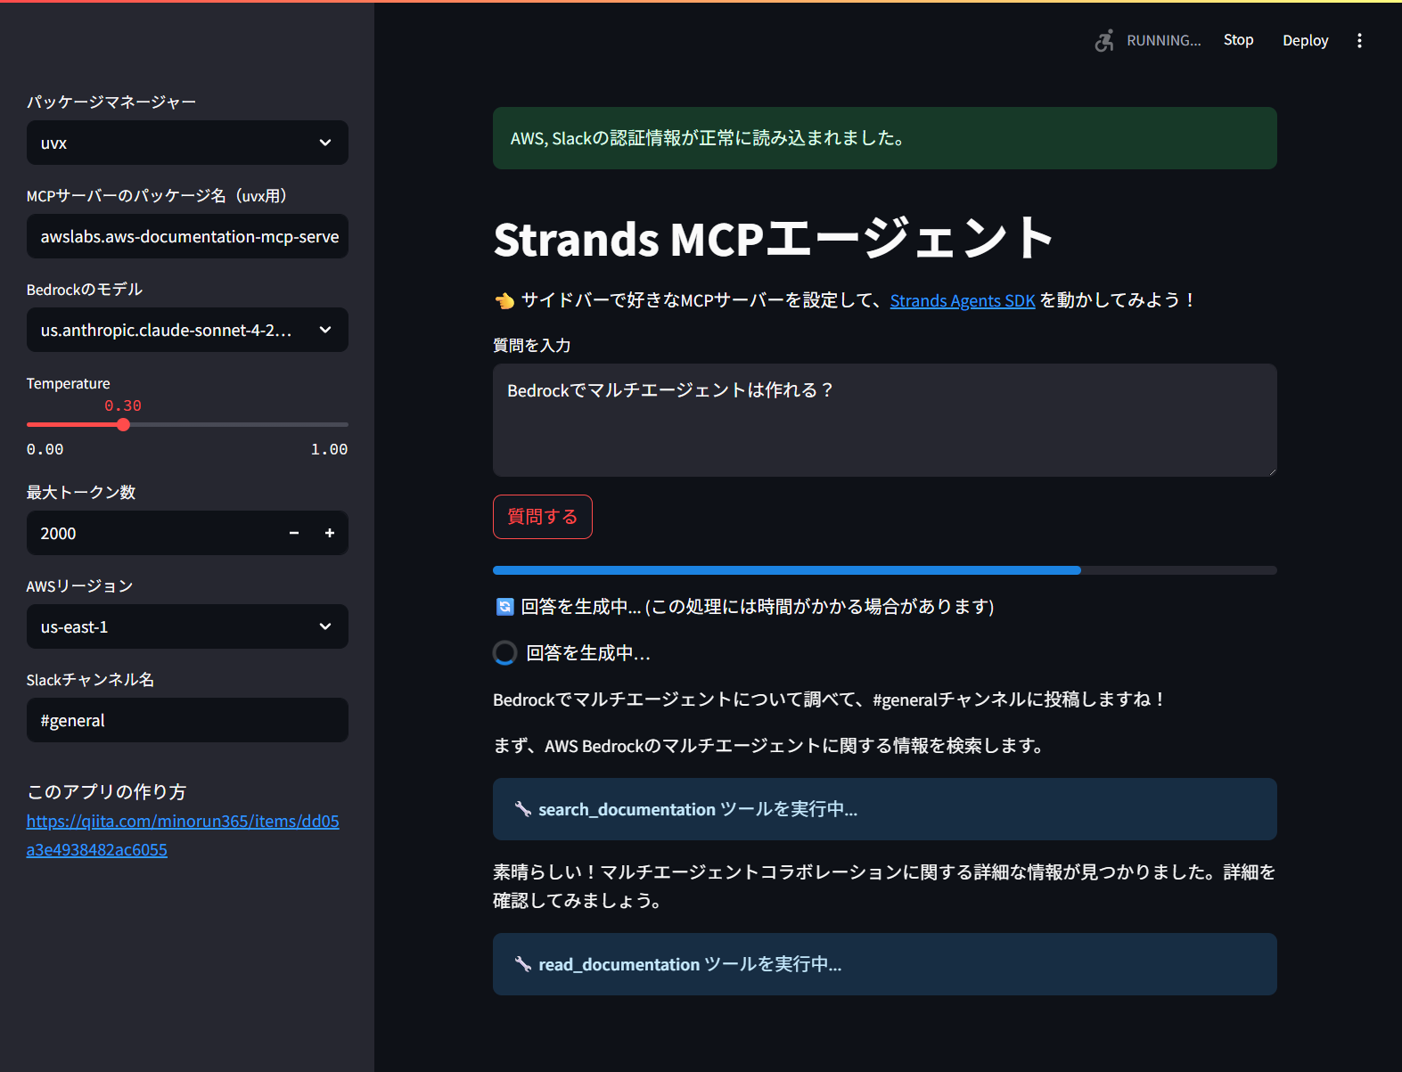Decrease max tokens with minus button
Screen dimensions: 1402x1072
click(294, 533)
